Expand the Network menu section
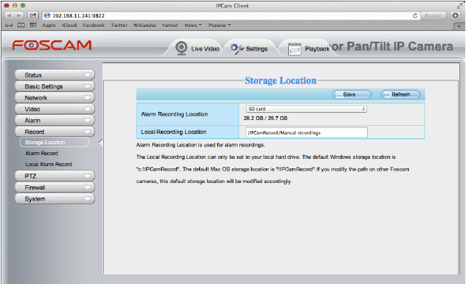This screenshot has width=466, height=284. tap(55, 97)
